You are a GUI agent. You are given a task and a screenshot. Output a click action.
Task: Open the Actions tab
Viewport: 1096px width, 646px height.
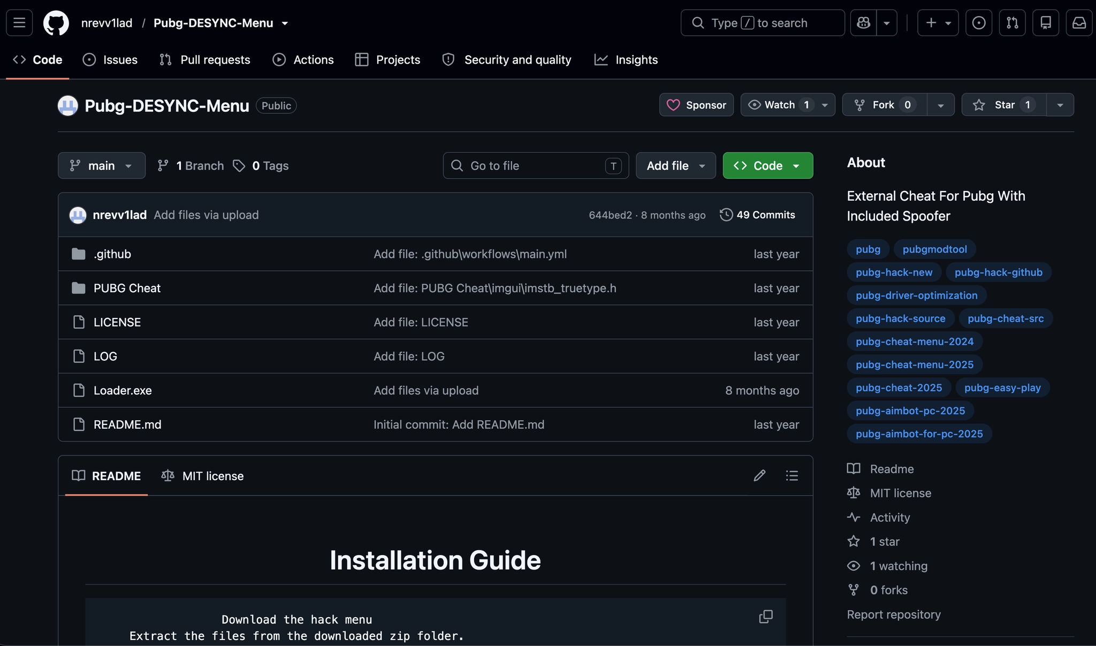303,60
